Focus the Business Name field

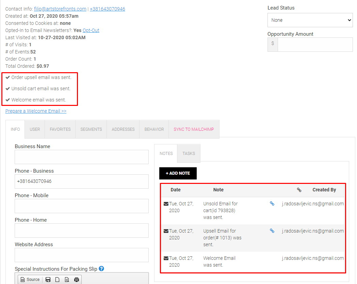pyautogui.click(x=82, y=157)
